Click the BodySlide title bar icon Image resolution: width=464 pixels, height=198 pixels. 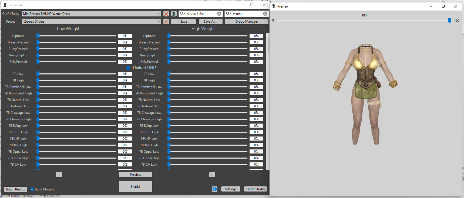click(x=5, y=5)
